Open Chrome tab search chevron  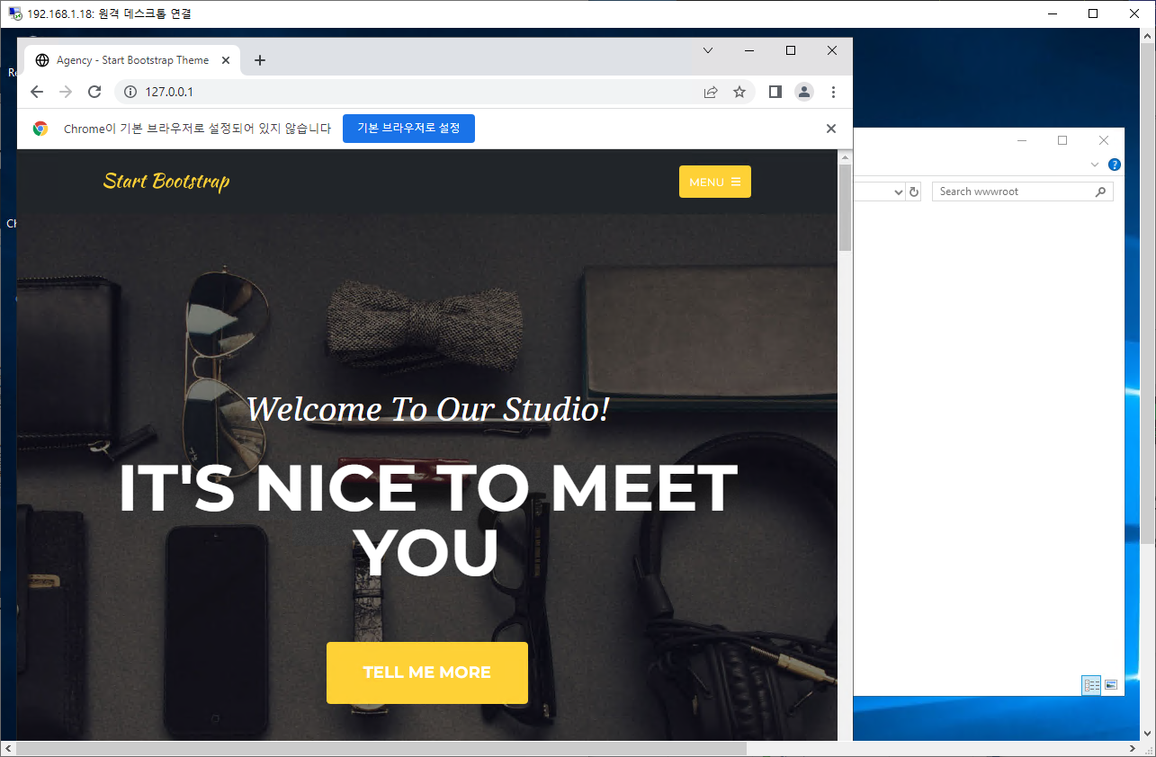pos(708,50)
